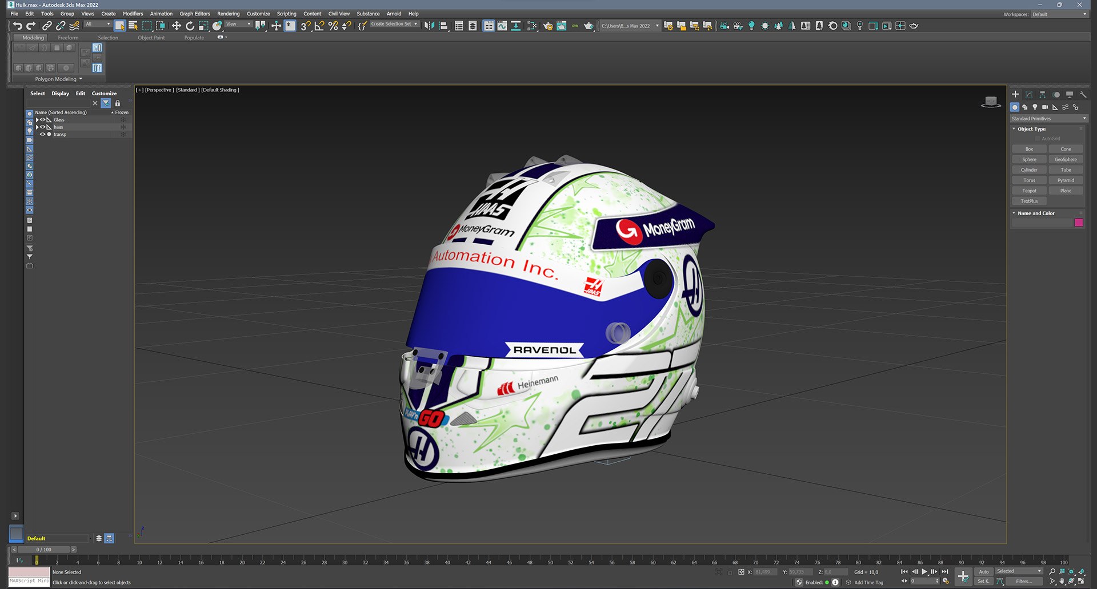The width and height of the screenshot is (1097, 589).
Task: Choose the Select and Rotate tool
Action: (190, 26)
